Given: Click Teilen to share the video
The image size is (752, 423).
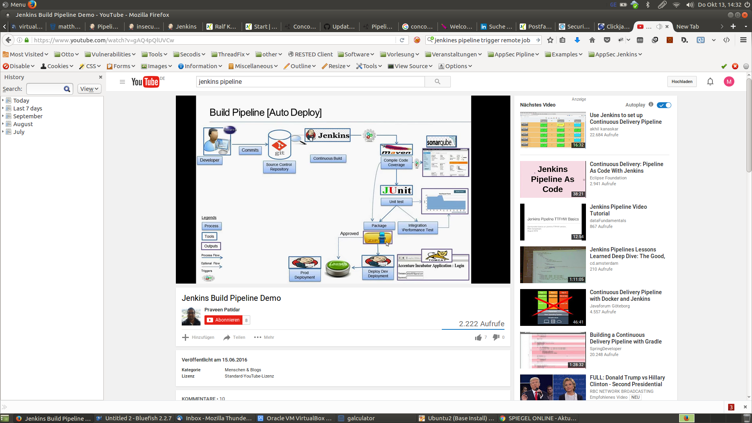Looking at the screenshot, I should 234,337.
